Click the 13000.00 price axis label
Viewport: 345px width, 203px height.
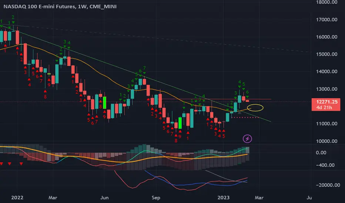click(x=326, y=89)
